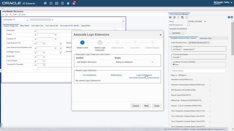This screenshot has height=131, width=234.
Task: Select the Logic Extensions tab in dialog
Action: (x=144, y=75)
